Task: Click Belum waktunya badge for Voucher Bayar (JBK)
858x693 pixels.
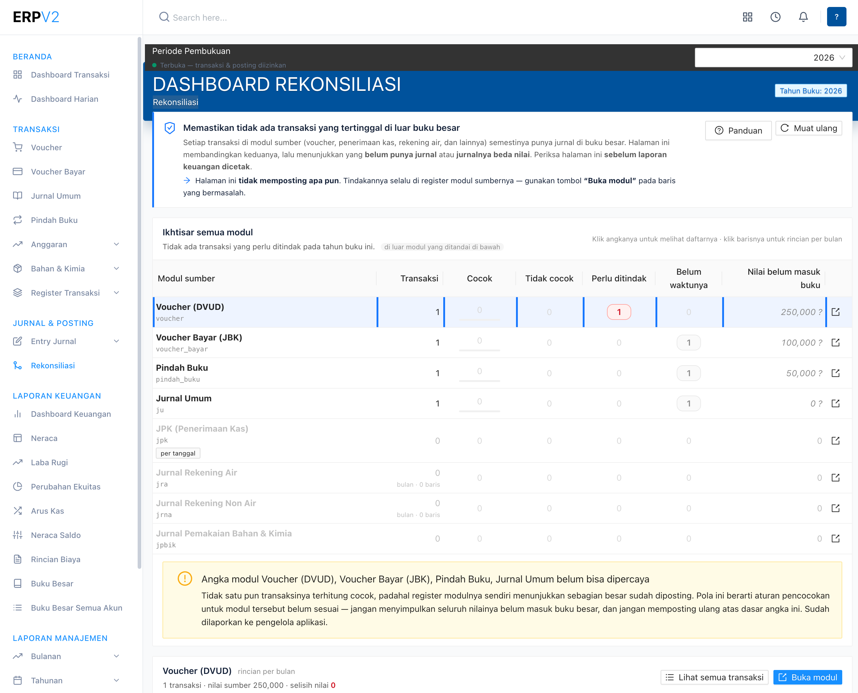Action: pyautogui.click(x=688, y=343)
